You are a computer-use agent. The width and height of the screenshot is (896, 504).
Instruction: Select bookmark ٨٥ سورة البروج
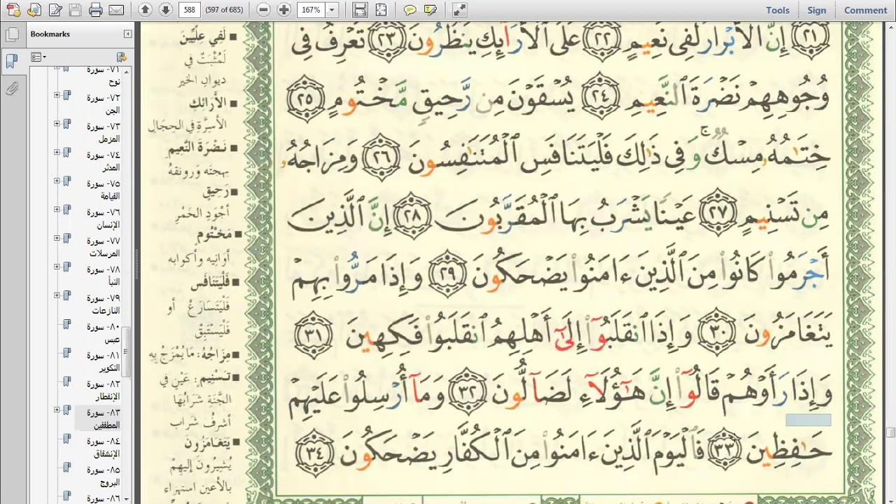pos(103,476)
